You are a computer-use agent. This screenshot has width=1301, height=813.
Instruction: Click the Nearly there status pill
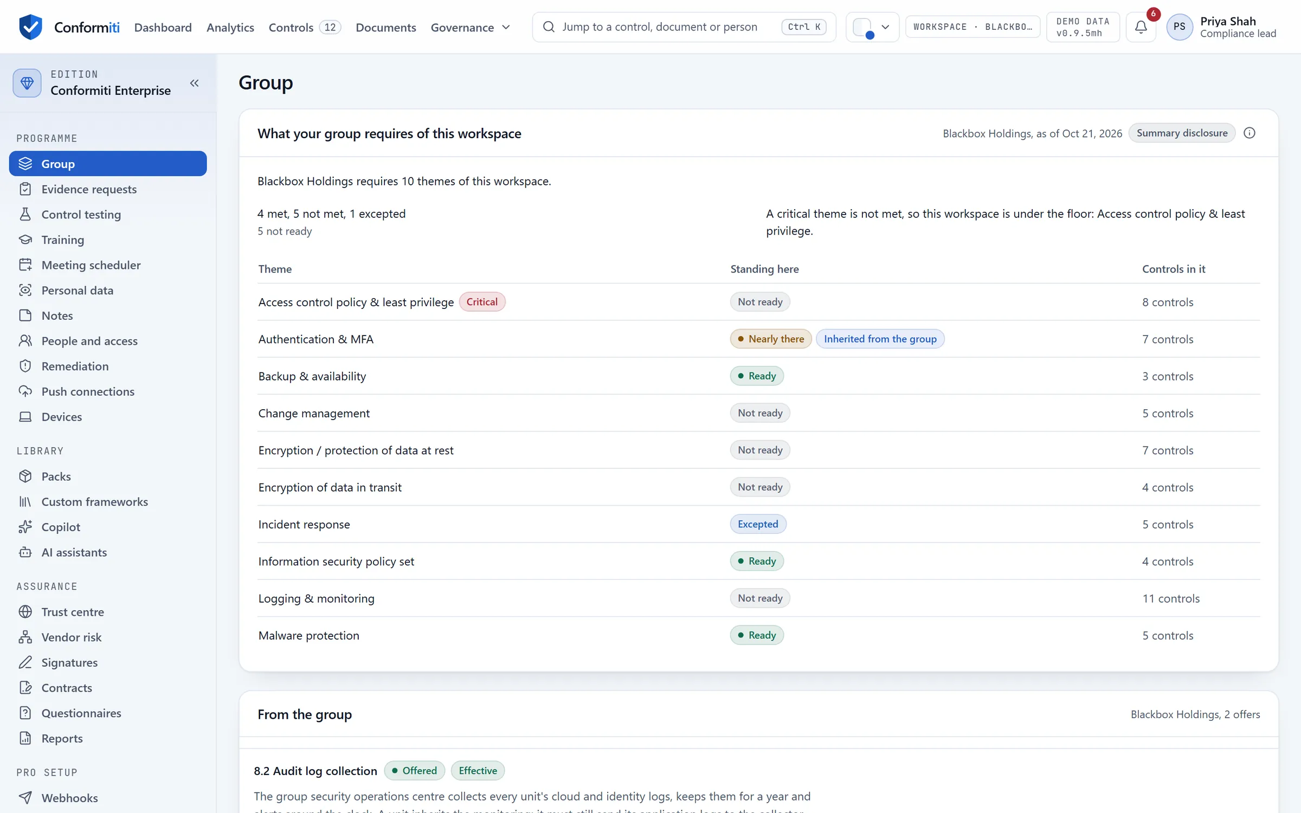point(770,339)
